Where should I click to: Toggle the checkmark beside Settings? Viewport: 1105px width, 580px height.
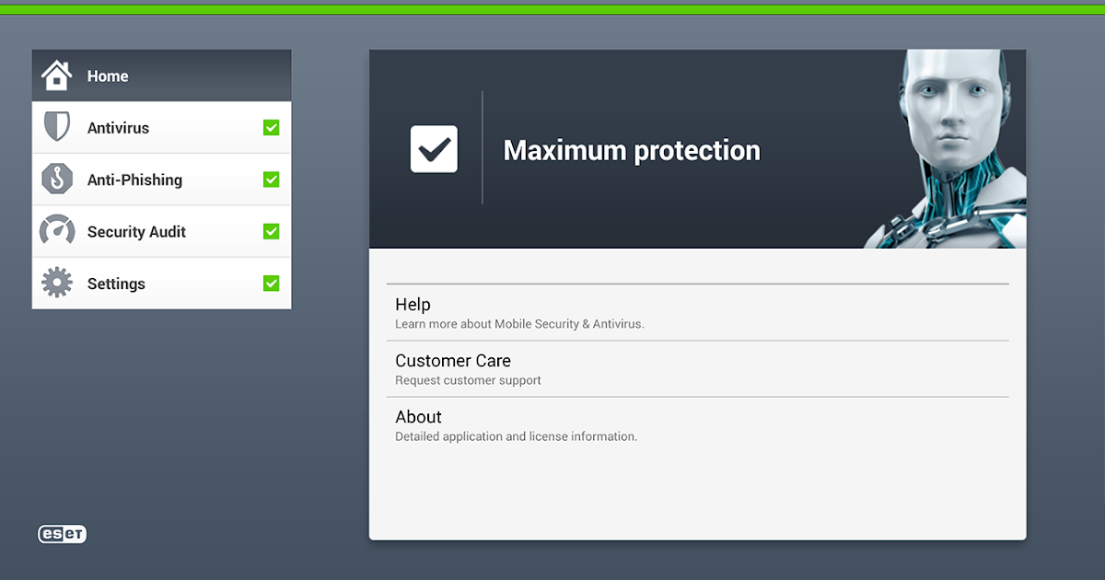coord(271,283)
